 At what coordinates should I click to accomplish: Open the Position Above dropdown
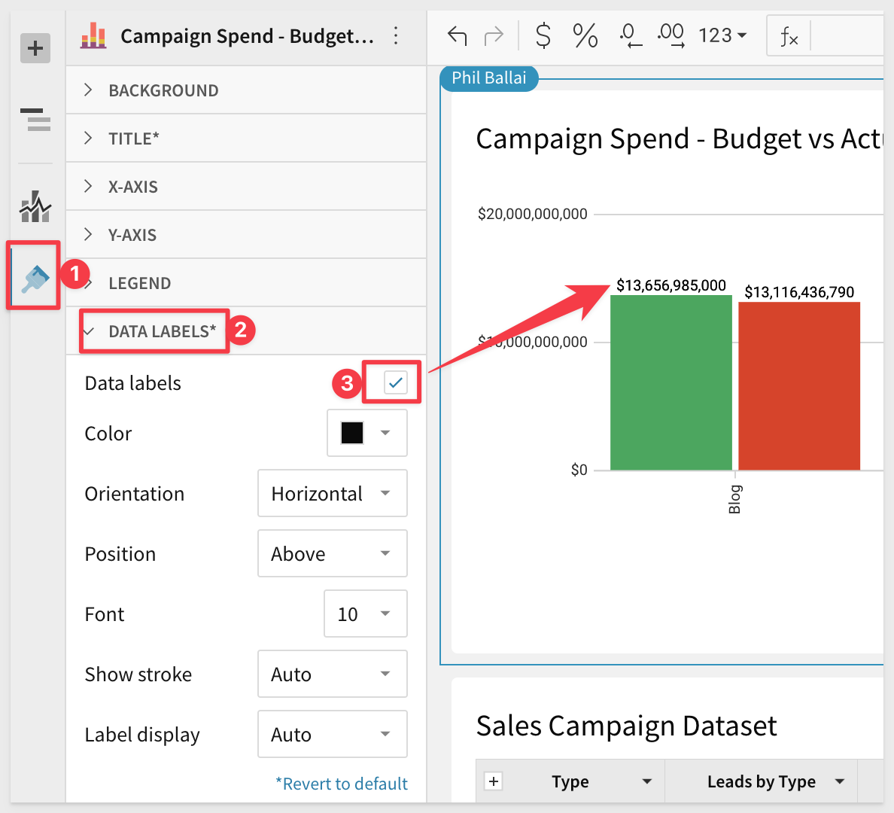pyautogui.click(x=333, y=553)
